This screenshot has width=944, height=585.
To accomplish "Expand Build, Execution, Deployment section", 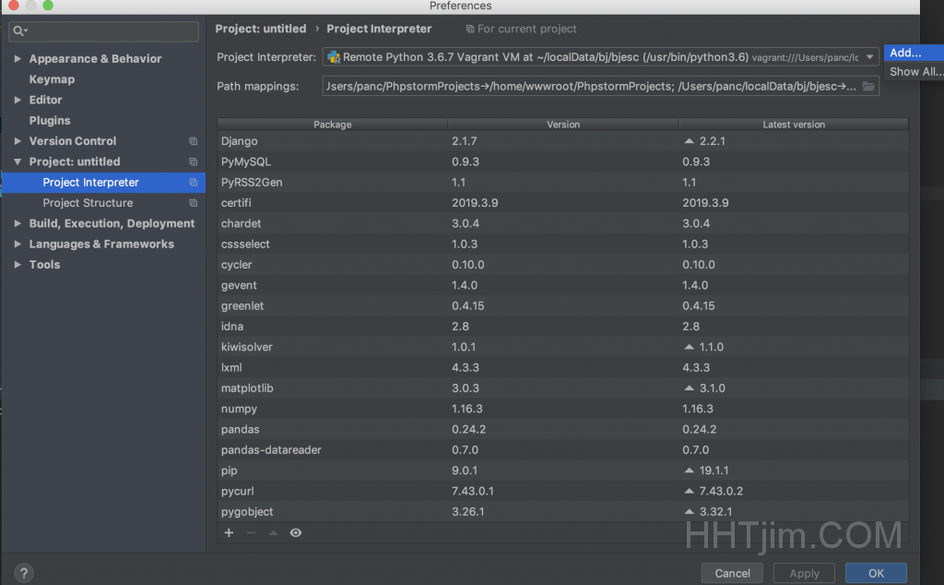I will [x=17, y=223].
